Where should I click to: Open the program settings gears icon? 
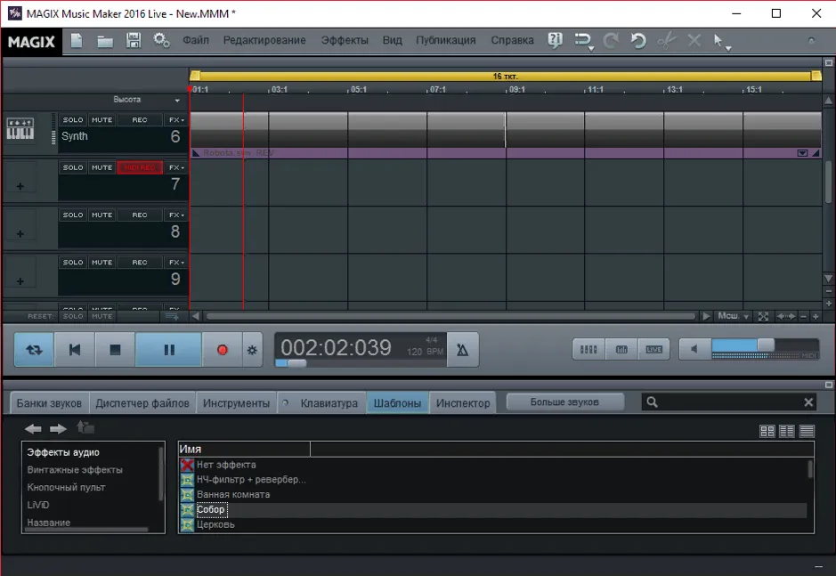(161, 41)
